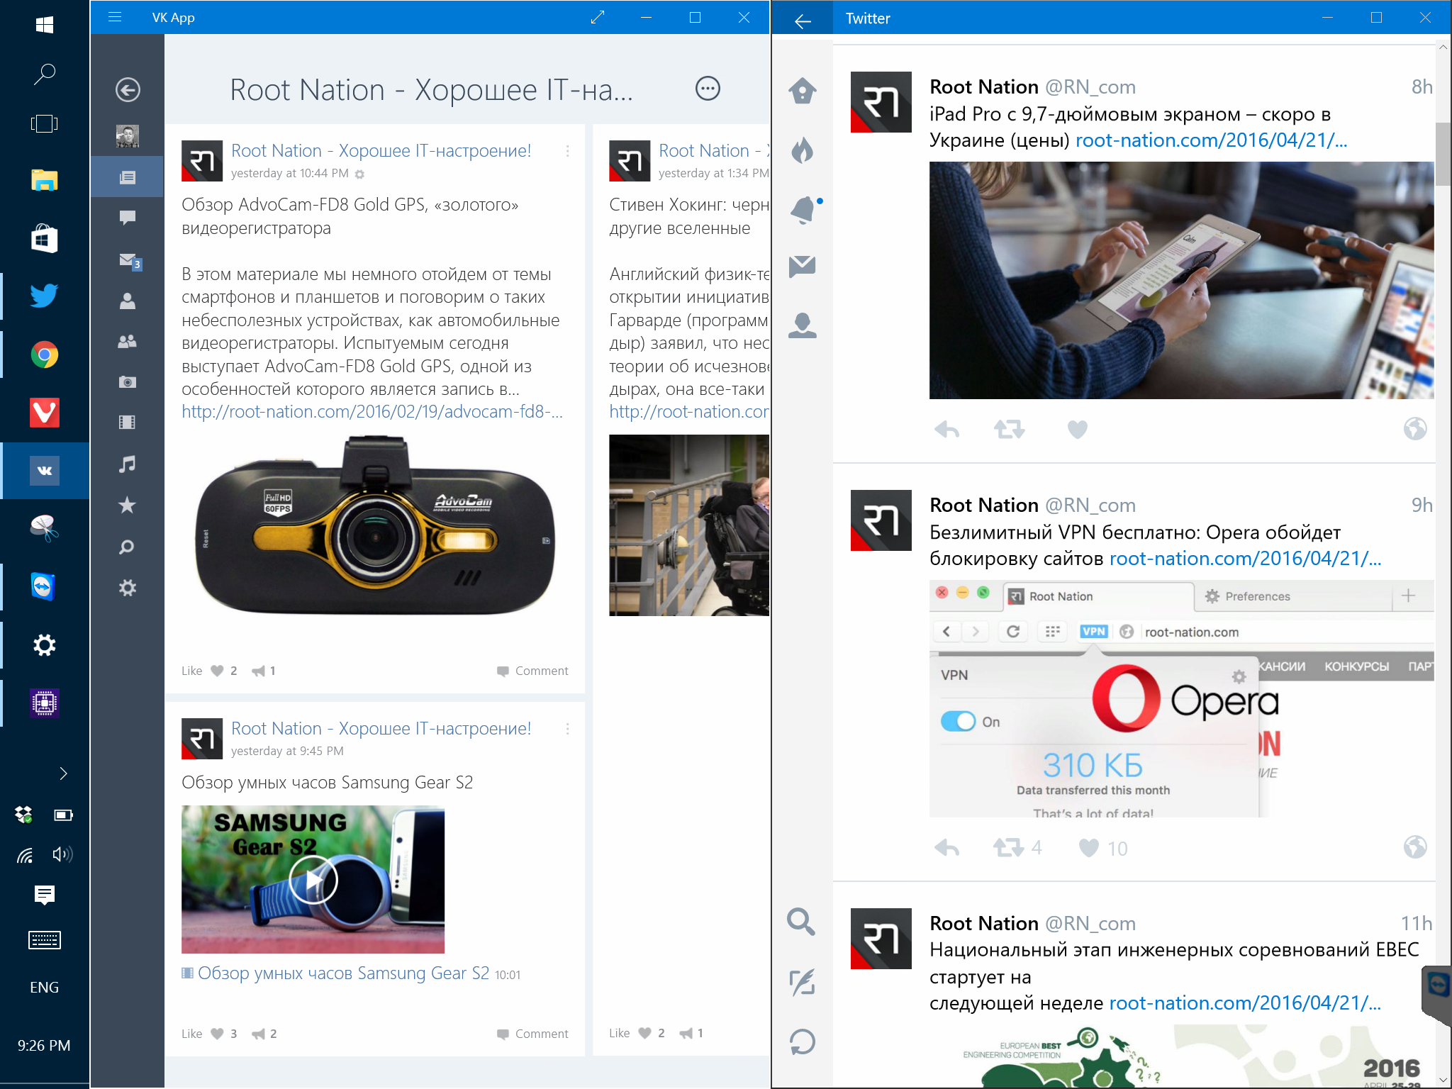Open Windows search from the taskbar
Viewport: 1452px width, 1089px height.
[44, 74]
